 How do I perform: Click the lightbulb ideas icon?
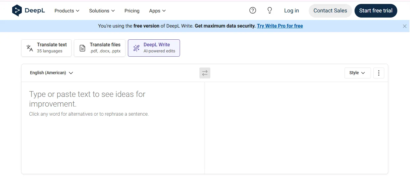point(270,11)
